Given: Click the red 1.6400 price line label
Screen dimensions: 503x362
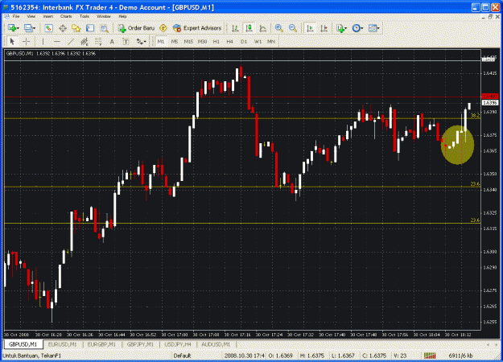Looking at the screenshot, I should pyautogui.click(x=490, y=97).
